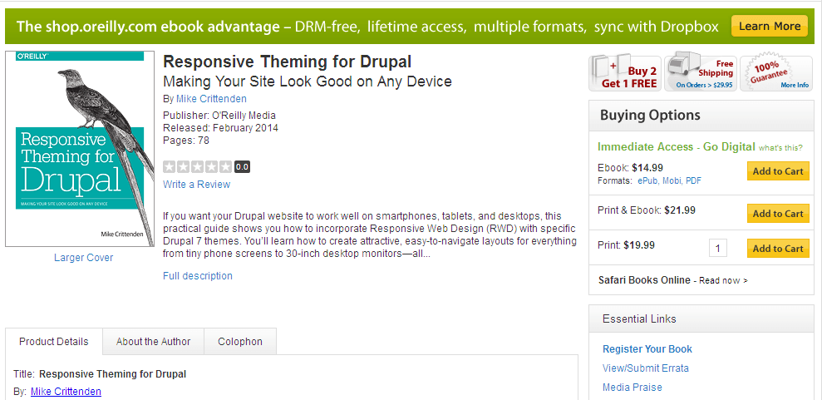The height and width of the screenshot is (400, 822).
Task: Switch to the About the Author tab
Action: pyautogui.click(x=153, y=342)
